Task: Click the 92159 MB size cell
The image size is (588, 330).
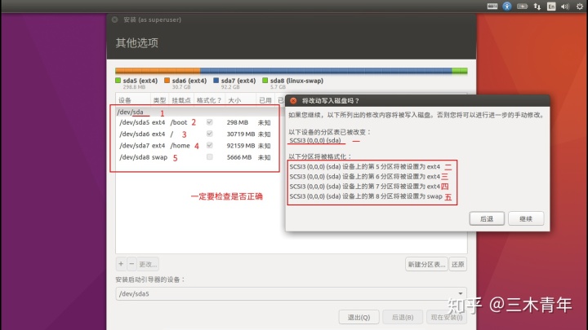Action: (240, 146)
